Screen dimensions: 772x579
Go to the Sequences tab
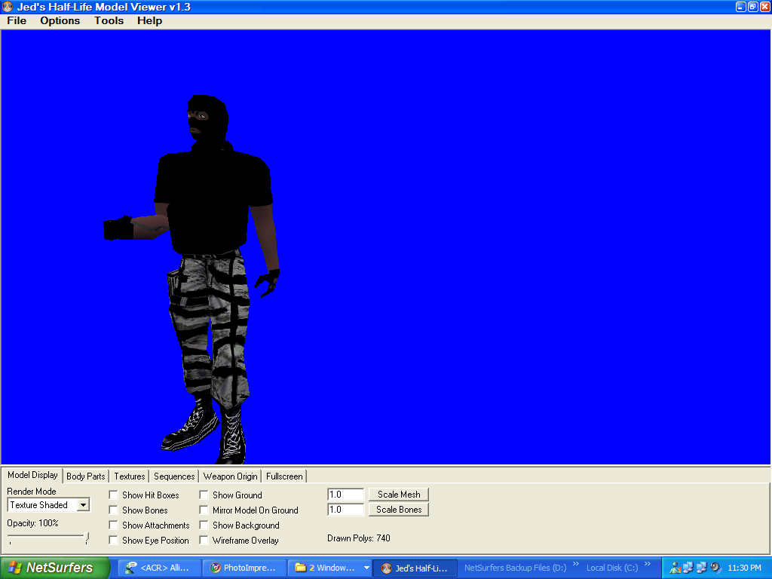tap(174, 476)
